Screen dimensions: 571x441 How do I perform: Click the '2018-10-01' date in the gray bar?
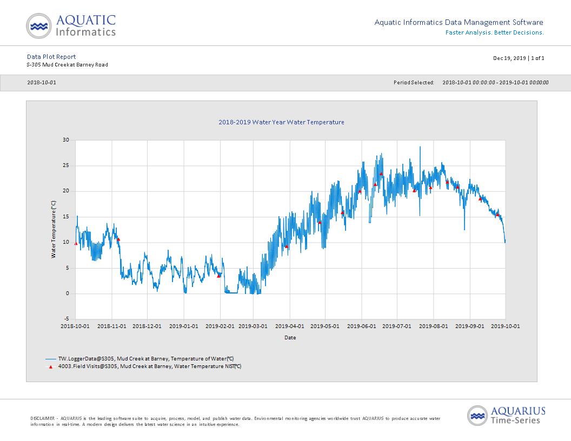click(x=42, y=83)
